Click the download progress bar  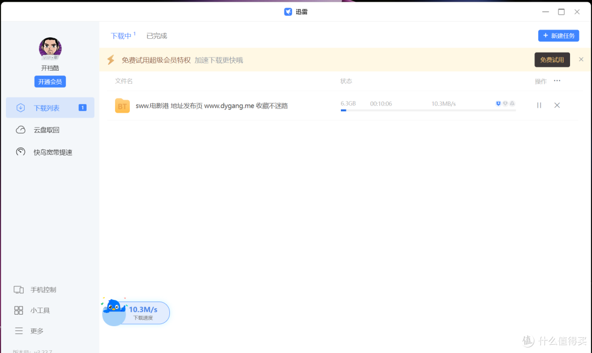(428, 110)
